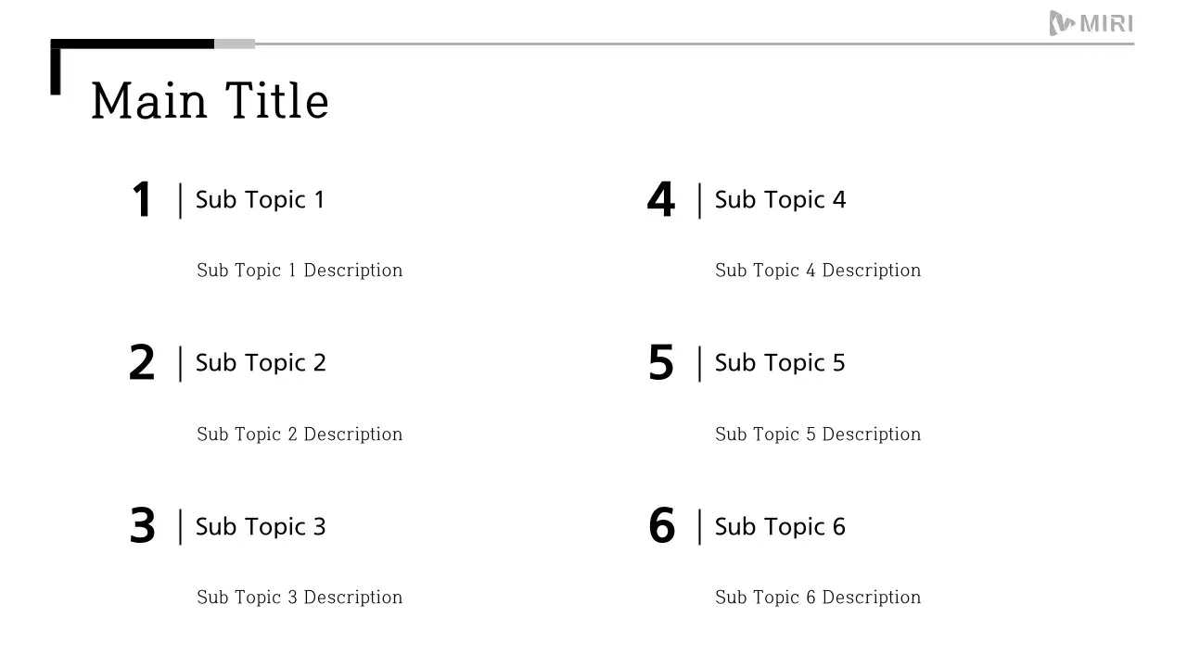Screen dimensions: 1187x667
Task: Select the Sub Topic 4 heading
Action: tap(780, 200)
